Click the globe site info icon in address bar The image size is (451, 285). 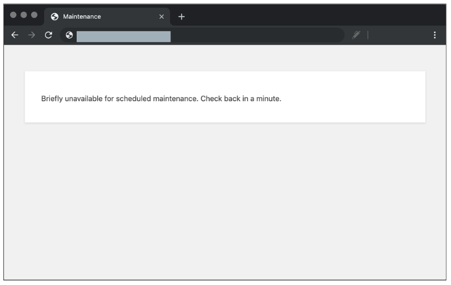69,35
